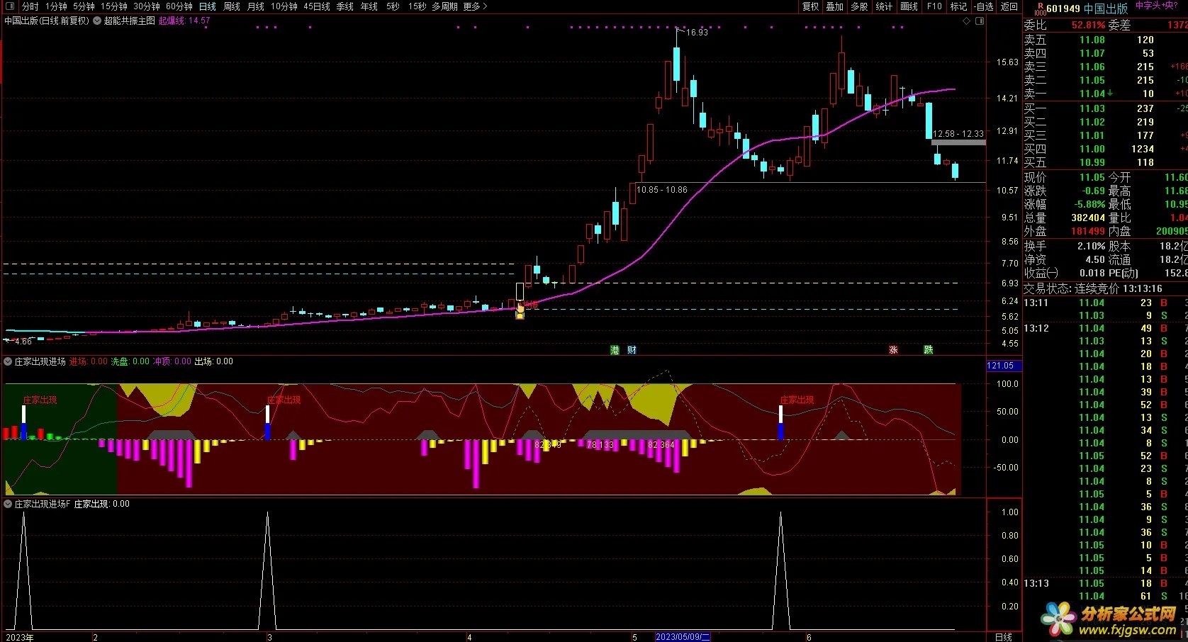Viewport: 1188px width, 642px height.
Task: Click stock code 601949
Action: click(1063, 9)
